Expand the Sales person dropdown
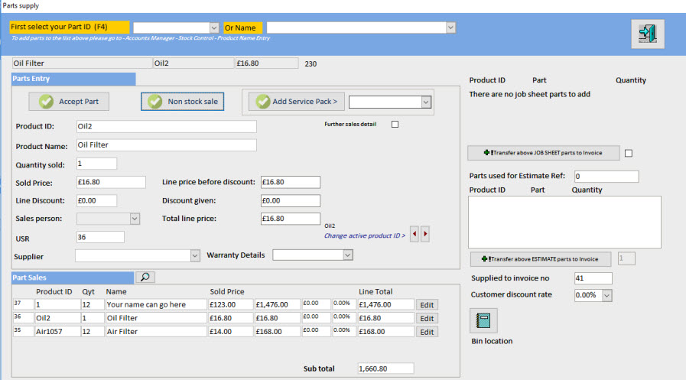The width and height of the screenshot is (686, 380). tap(135, 219)
